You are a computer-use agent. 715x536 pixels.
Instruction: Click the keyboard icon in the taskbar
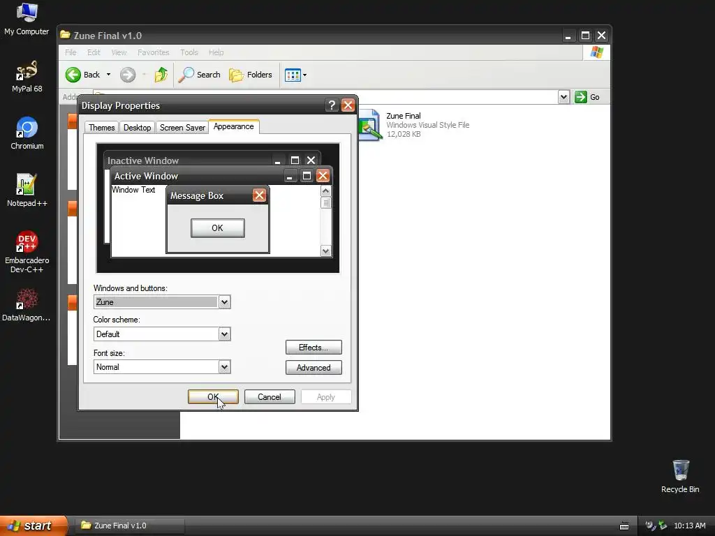point(624,526)
